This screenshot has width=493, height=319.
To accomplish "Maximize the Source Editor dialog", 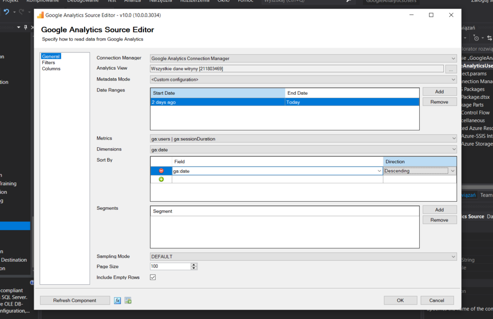I will (x=431, y=15).
